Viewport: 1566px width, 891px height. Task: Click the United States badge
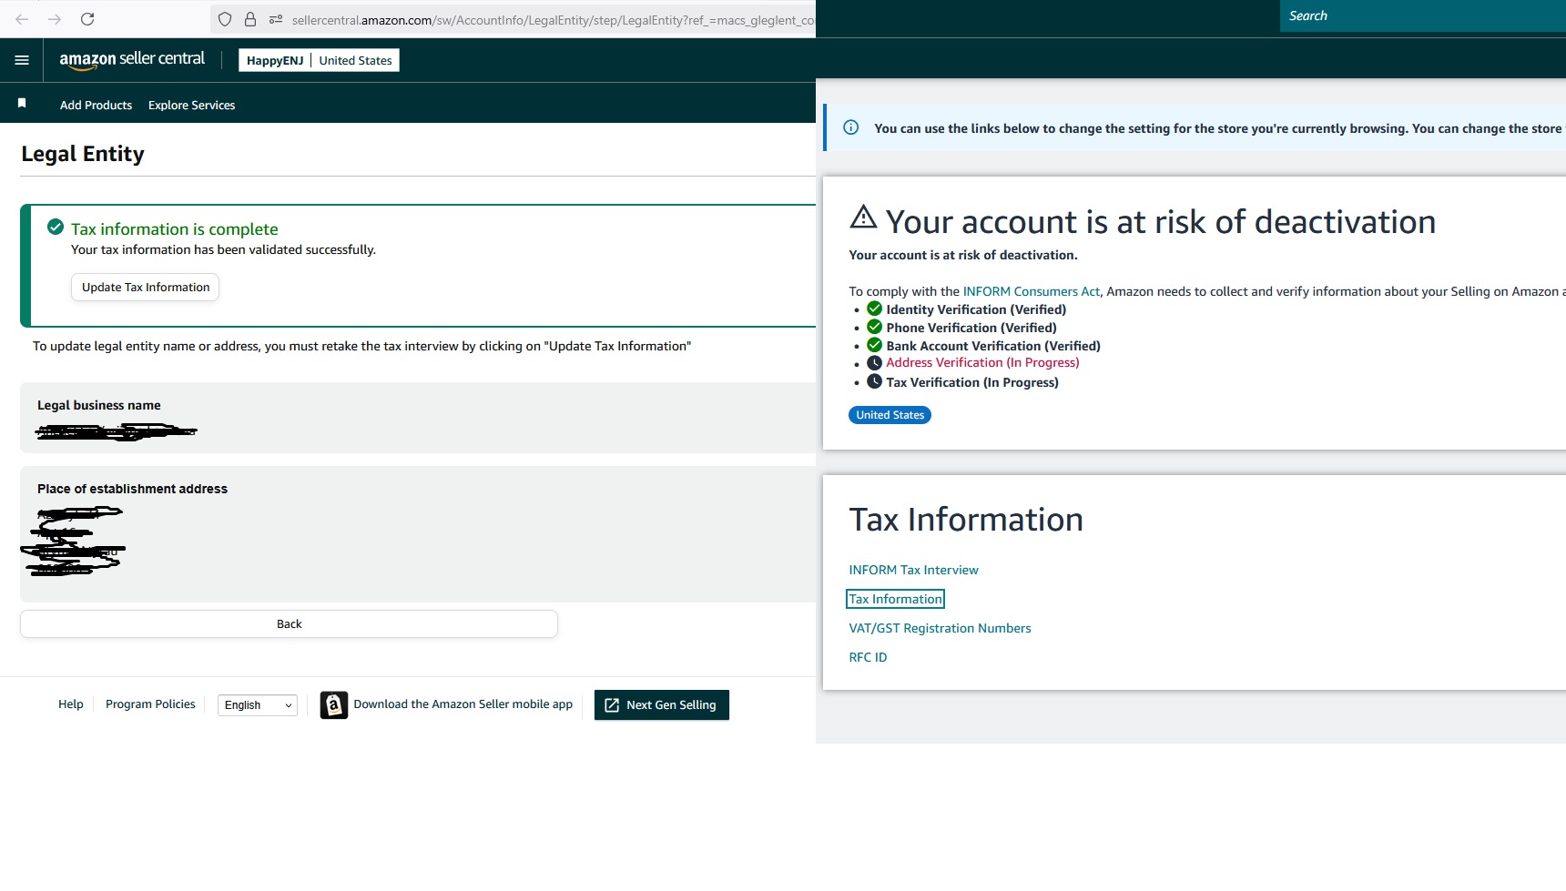pyautogui.click(x=890, y=415)
